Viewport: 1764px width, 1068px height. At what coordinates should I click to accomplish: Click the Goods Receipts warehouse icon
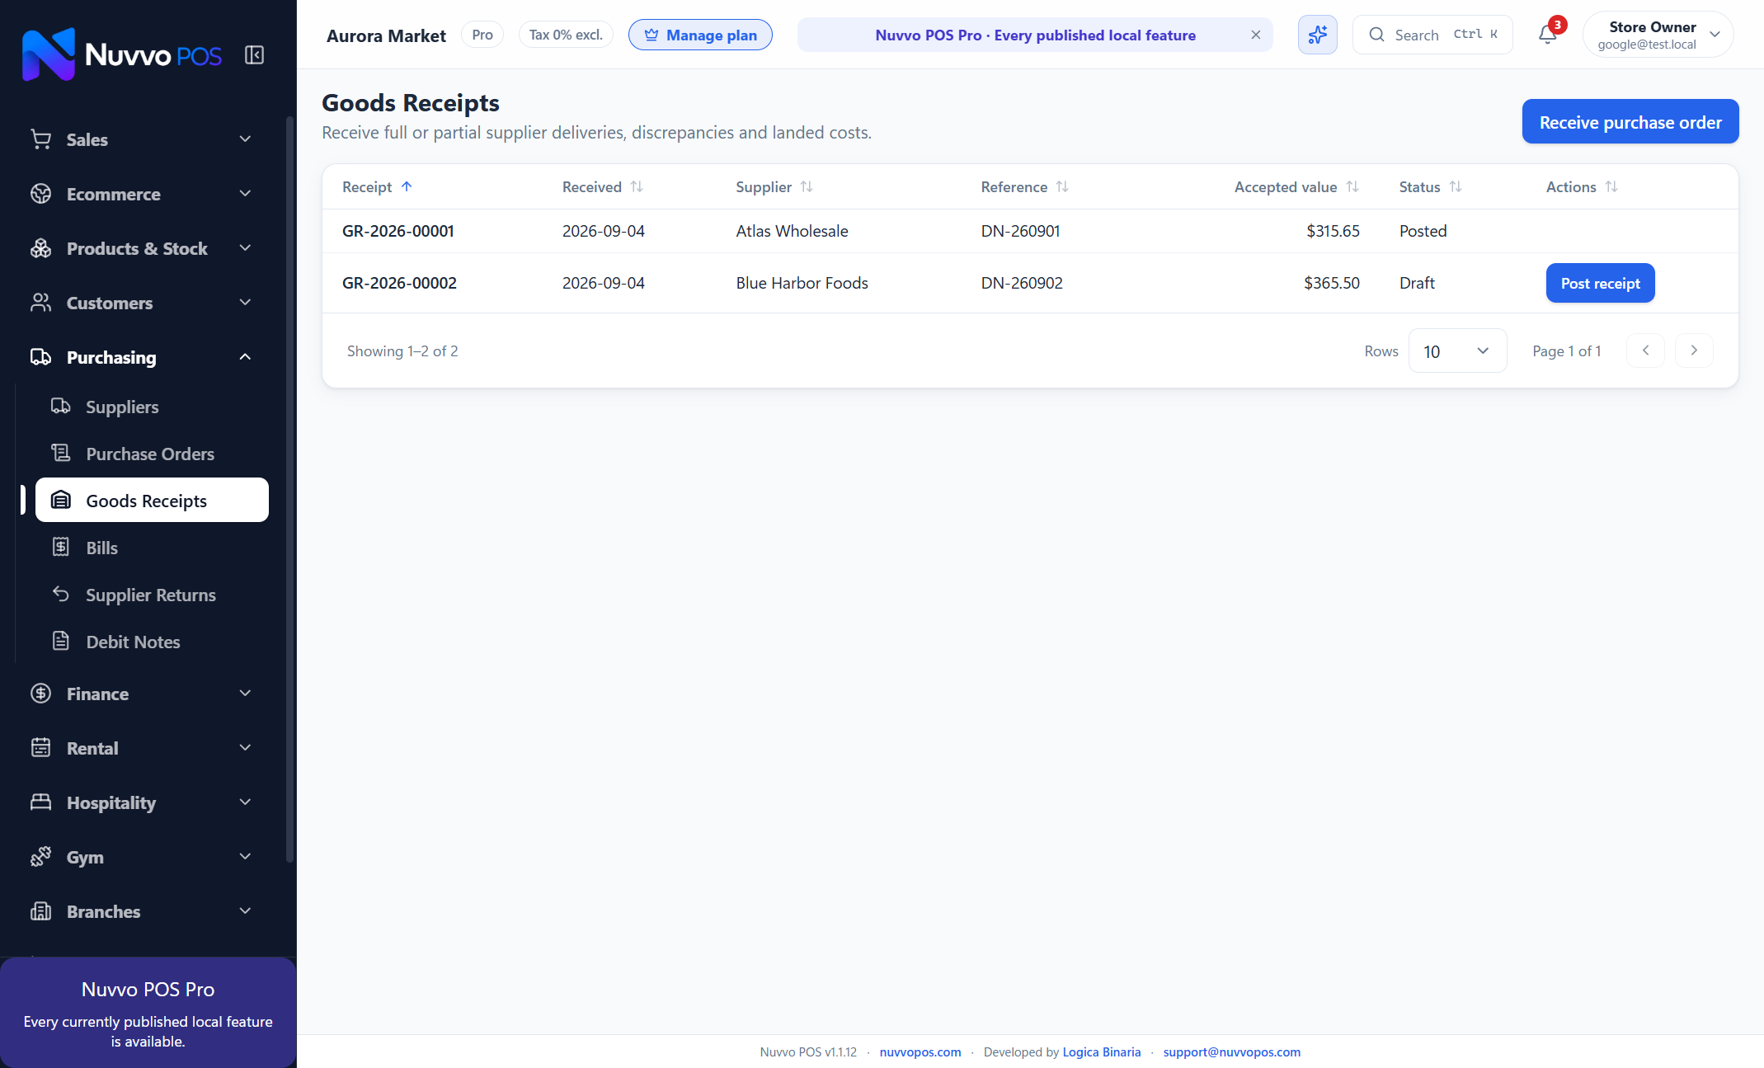[x=61, y=501]
